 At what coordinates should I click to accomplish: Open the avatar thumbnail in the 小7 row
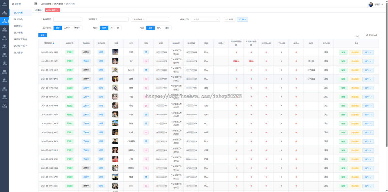[115, 61]
